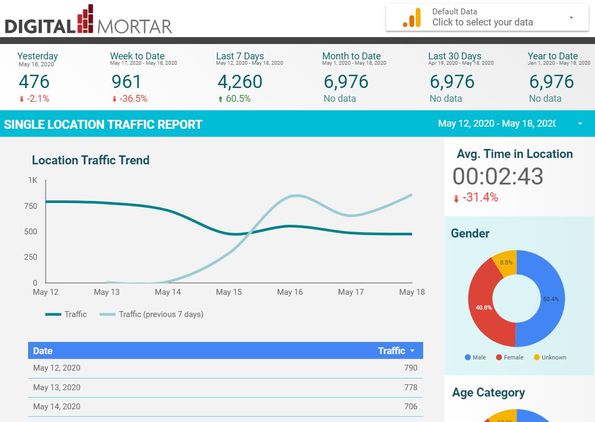Click the Digital Mortar brick logo
595x422 pixels.
[85, 19]
